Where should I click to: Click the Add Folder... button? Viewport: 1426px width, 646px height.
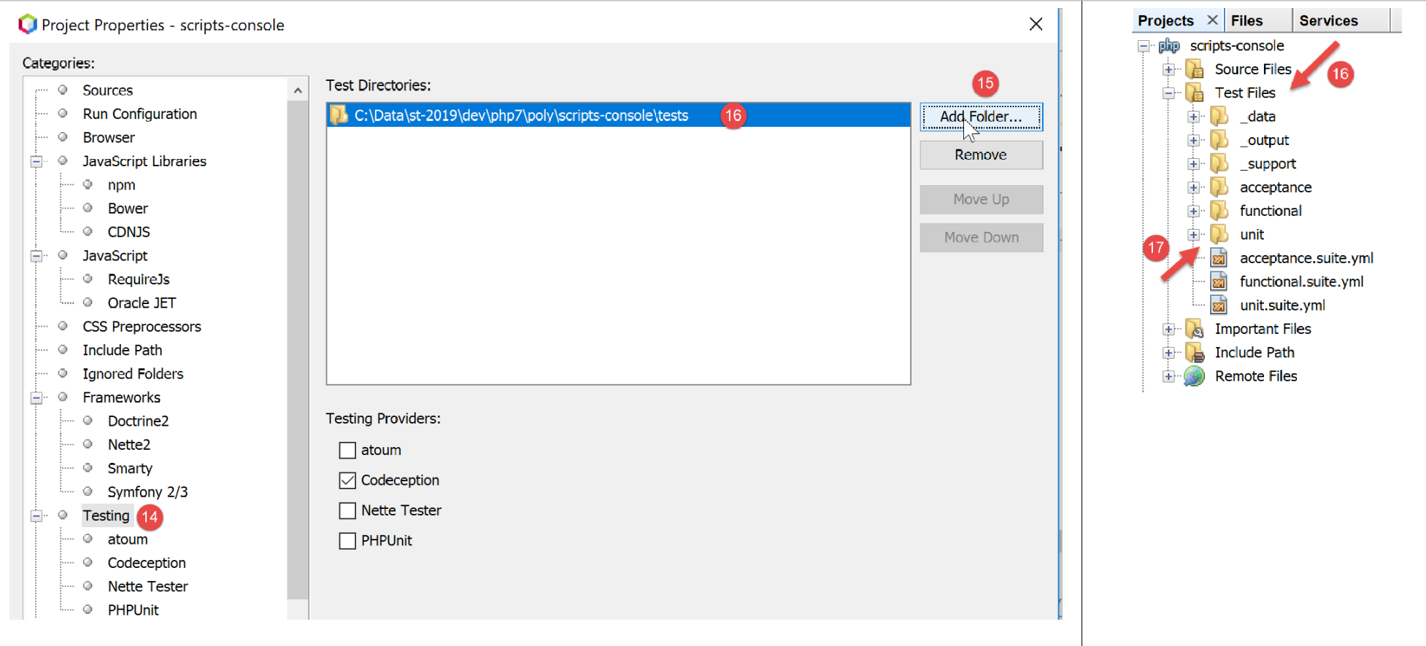[981, 117]
